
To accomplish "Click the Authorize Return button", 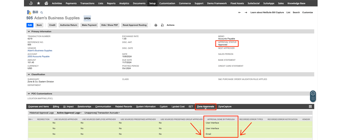I will (x=69, y=25).
